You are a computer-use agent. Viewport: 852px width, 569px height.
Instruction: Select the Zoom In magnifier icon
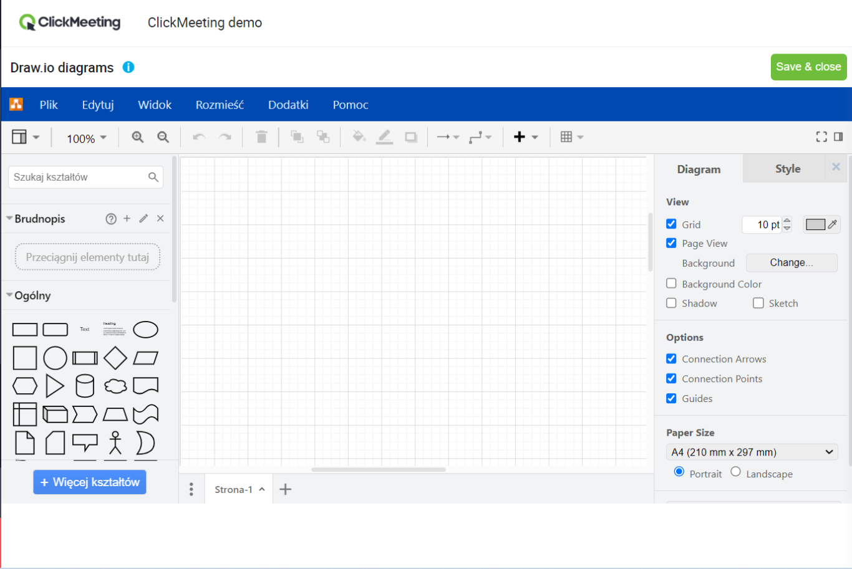(x=137, y=136)
